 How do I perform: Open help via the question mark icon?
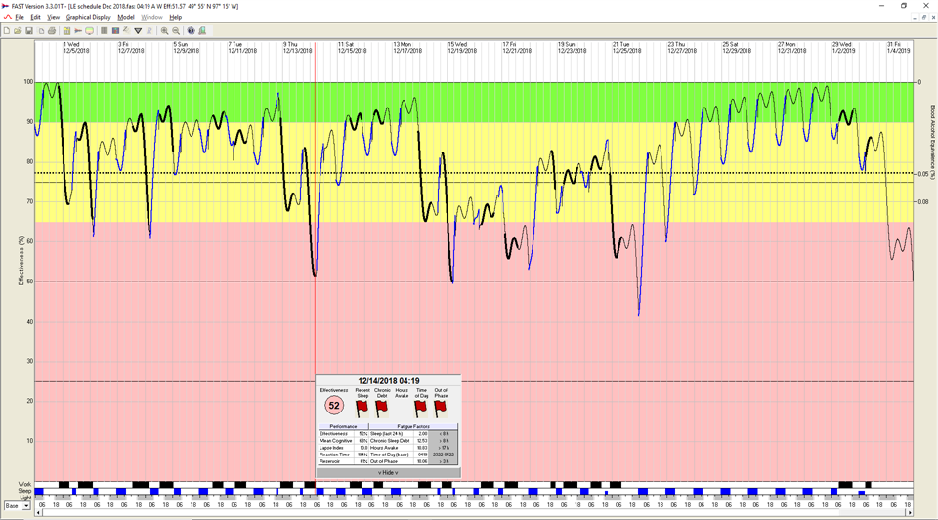(191, 31)
